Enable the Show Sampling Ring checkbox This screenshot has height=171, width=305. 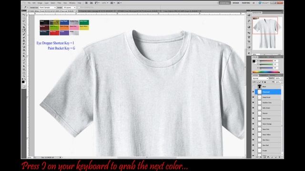80,8
